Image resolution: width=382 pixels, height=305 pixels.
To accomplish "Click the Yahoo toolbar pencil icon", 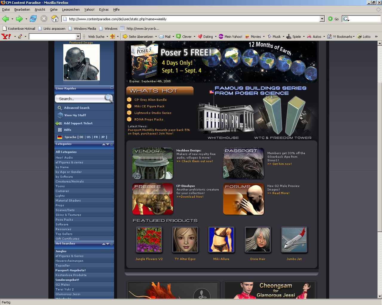I will [x=20, y=36].
